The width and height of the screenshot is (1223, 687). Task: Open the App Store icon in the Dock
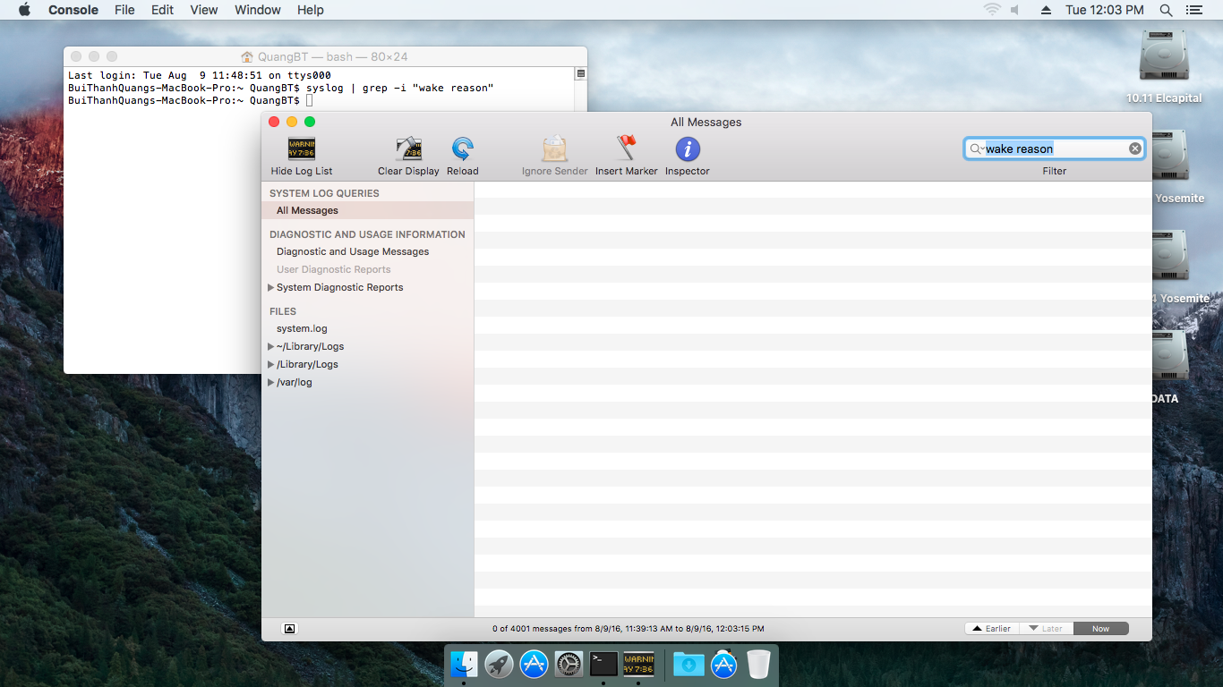click(534, 664)
